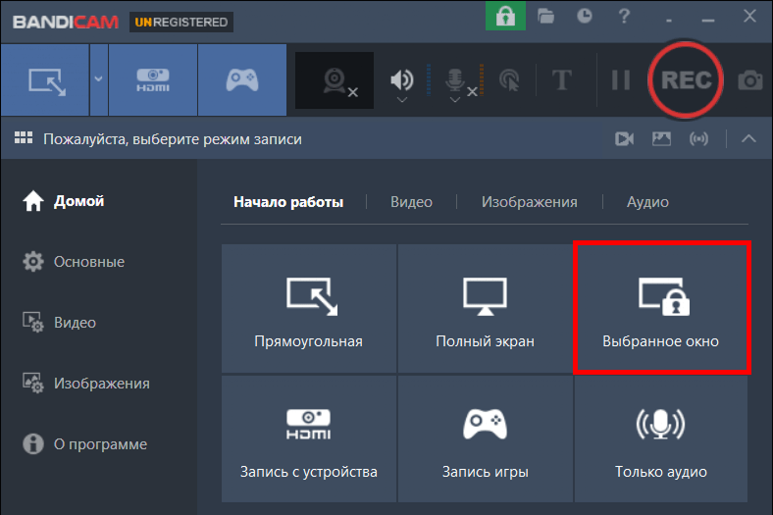Image resolution: width=773 pixels, height=515 pixels.
Task: Start recording with the REC button
Action: pos(686,79)
